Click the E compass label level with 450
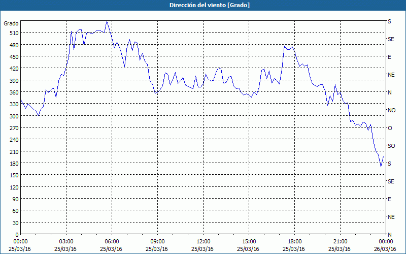 click(x=389, y=57)
